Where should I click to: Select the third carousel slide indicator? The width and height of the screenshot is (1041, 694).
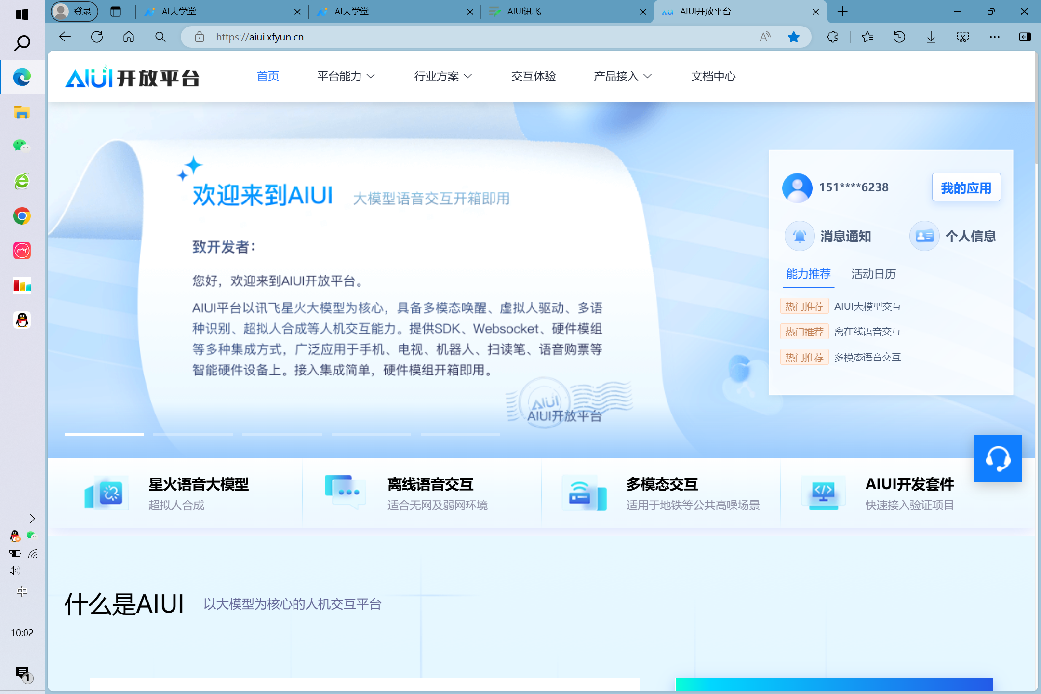pos(282,434)
